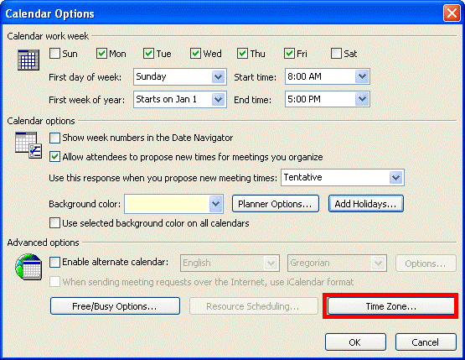This screenshot has height=360, width=465.
Task: Open the First day of week dropdown
Action: tap(219, 77)
